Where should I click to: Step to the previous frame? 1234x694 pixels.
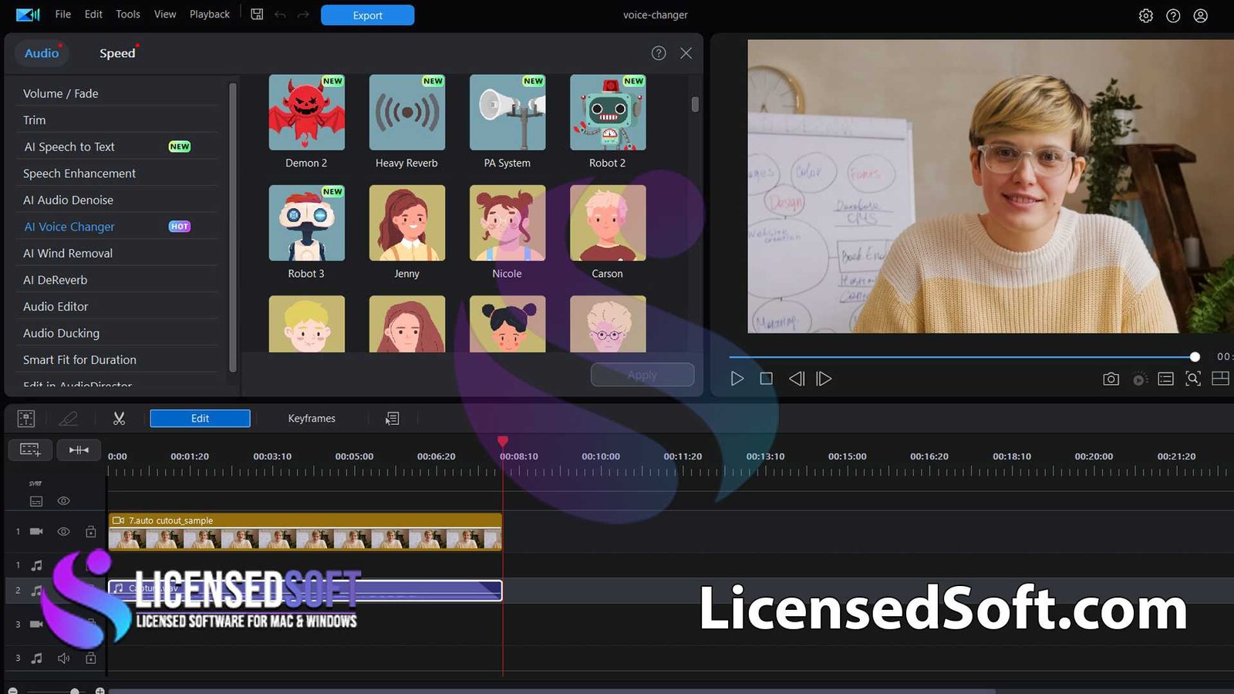(x=797, y=379)
